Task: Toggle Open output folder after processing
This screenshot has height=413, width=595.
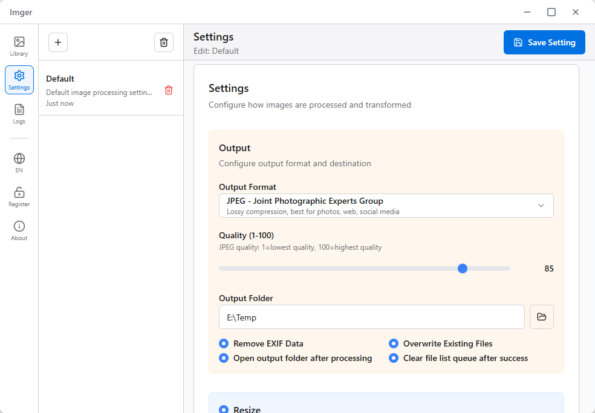Action: point(224,358)
